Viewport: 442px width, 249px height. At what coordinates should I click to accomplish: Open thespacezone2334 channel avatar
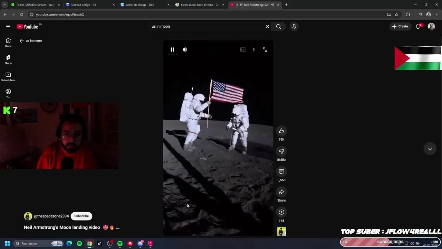28,216
